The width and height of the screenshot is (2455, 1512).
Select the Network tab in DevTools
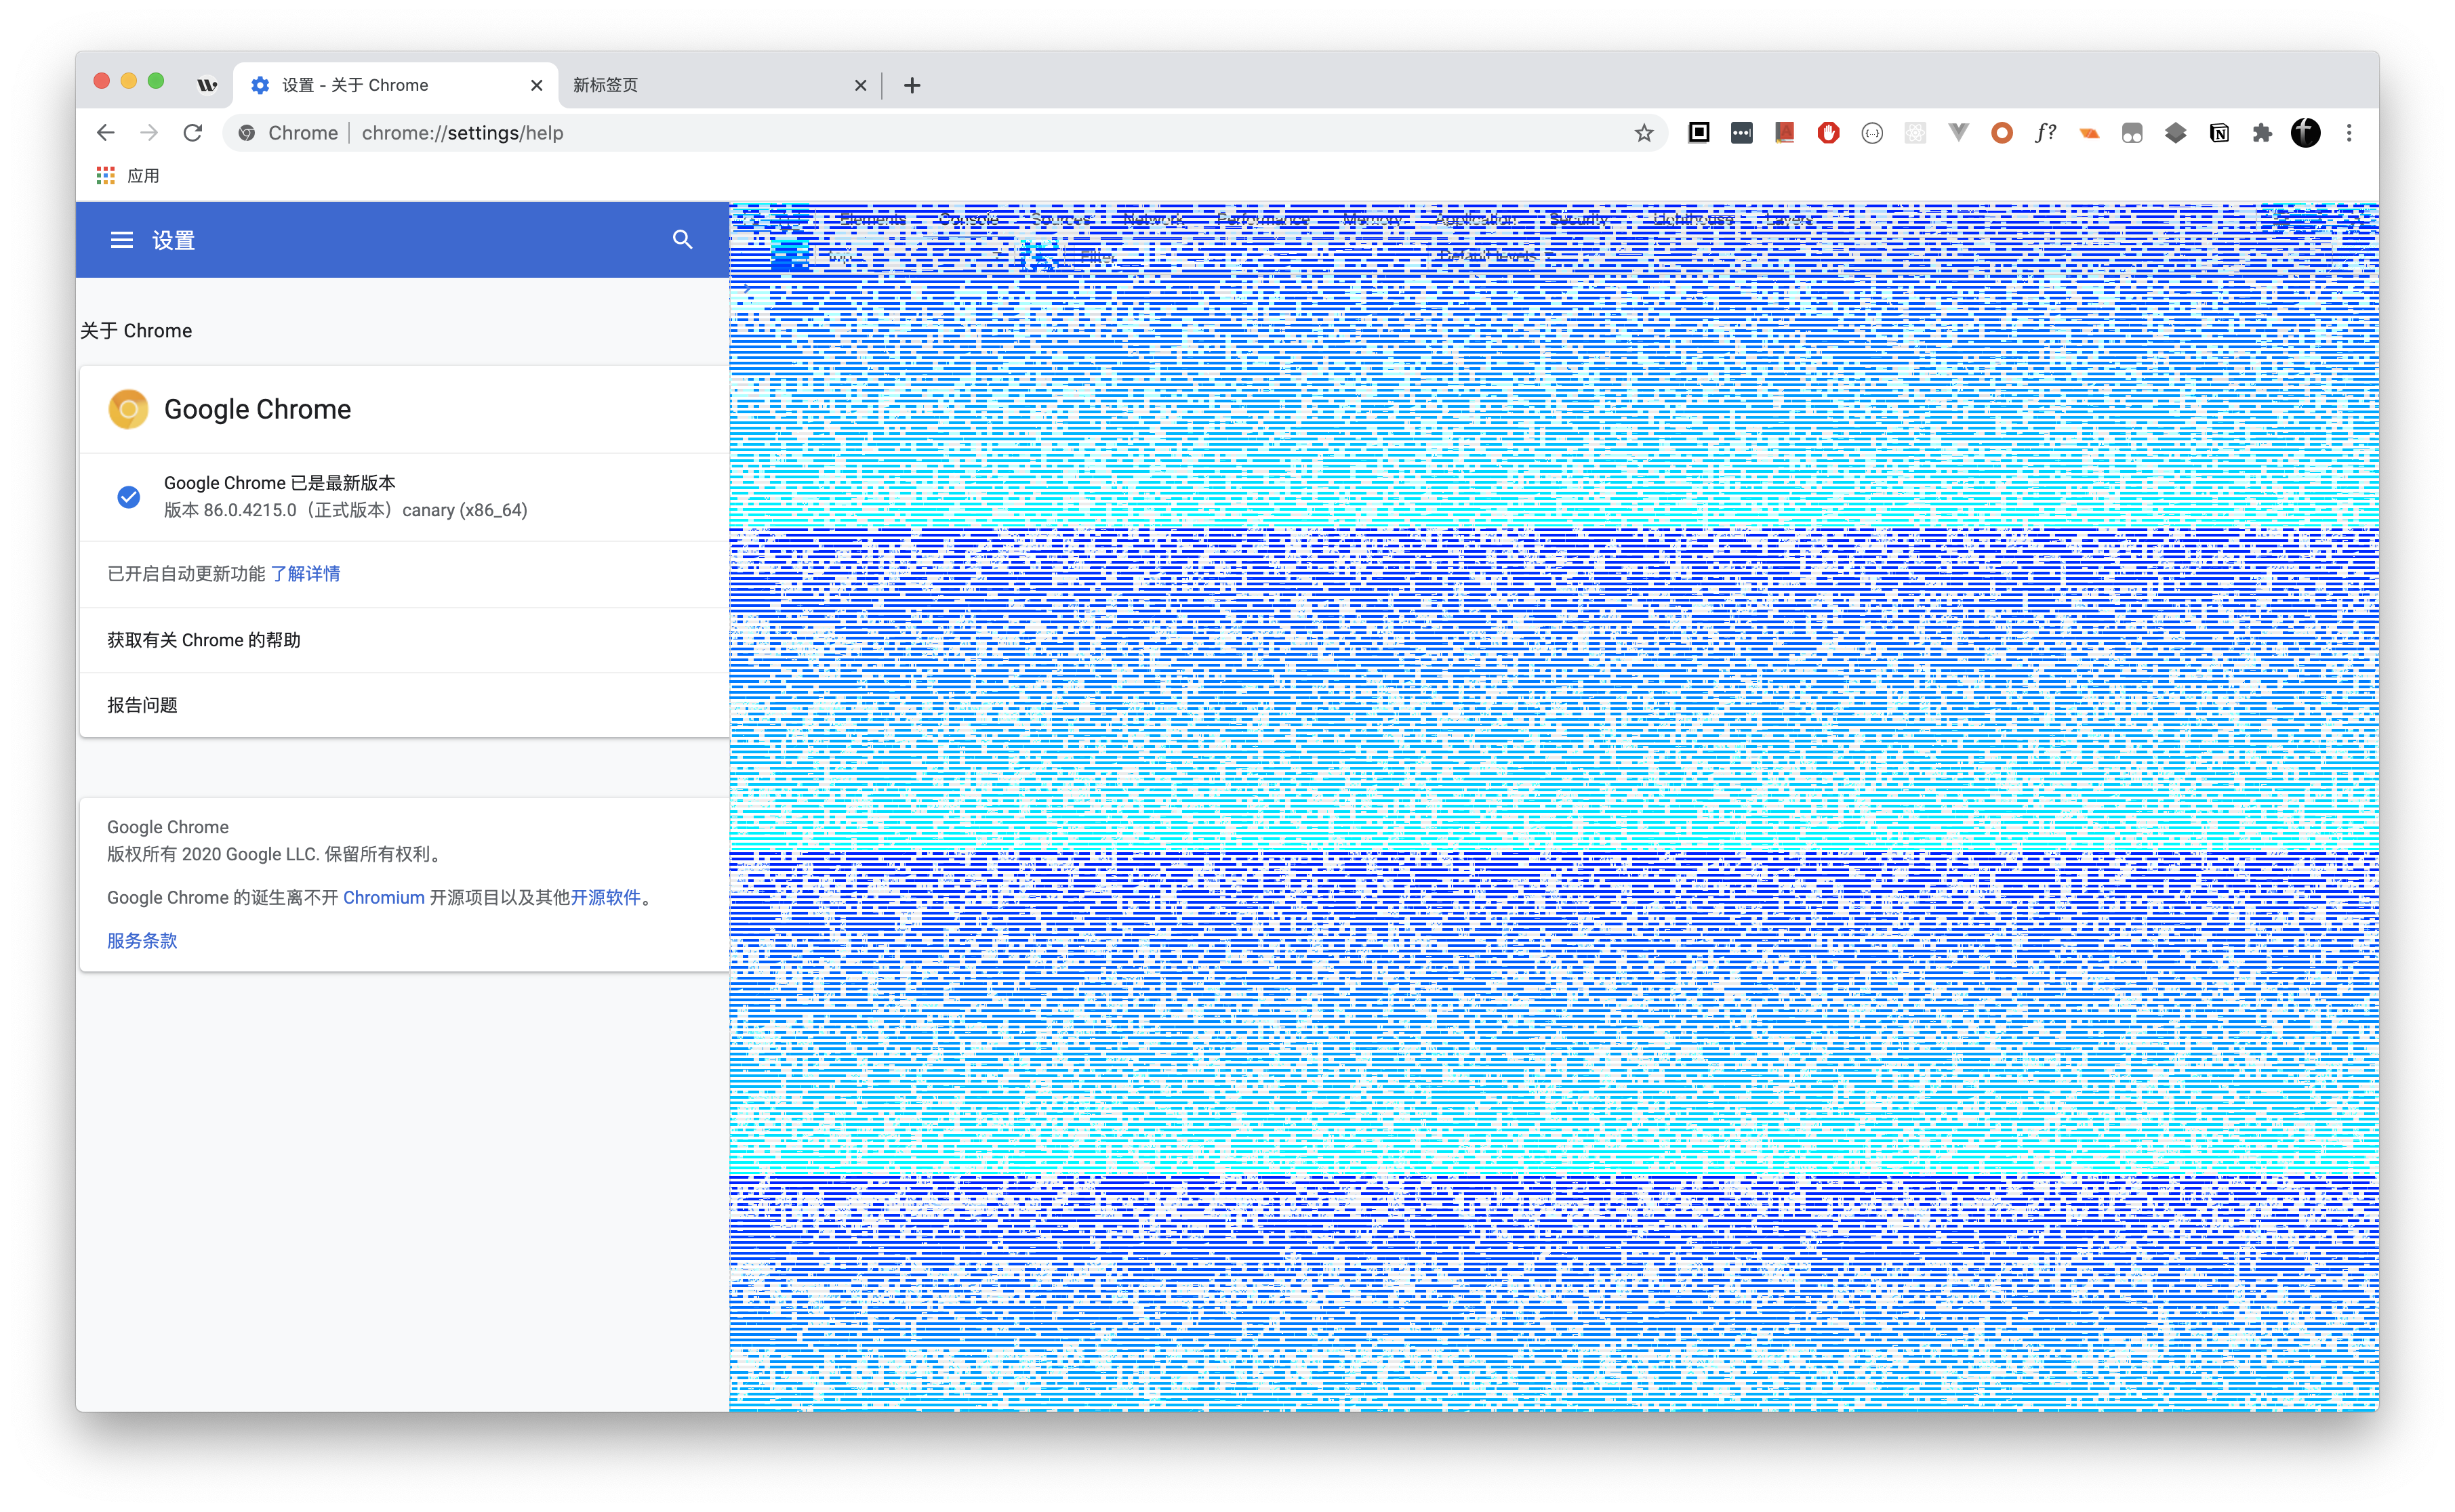(x=1152, y=219)
